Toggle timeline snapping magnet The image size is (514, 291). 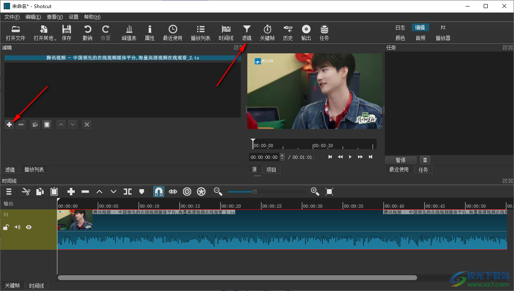(x=159, y=192)
